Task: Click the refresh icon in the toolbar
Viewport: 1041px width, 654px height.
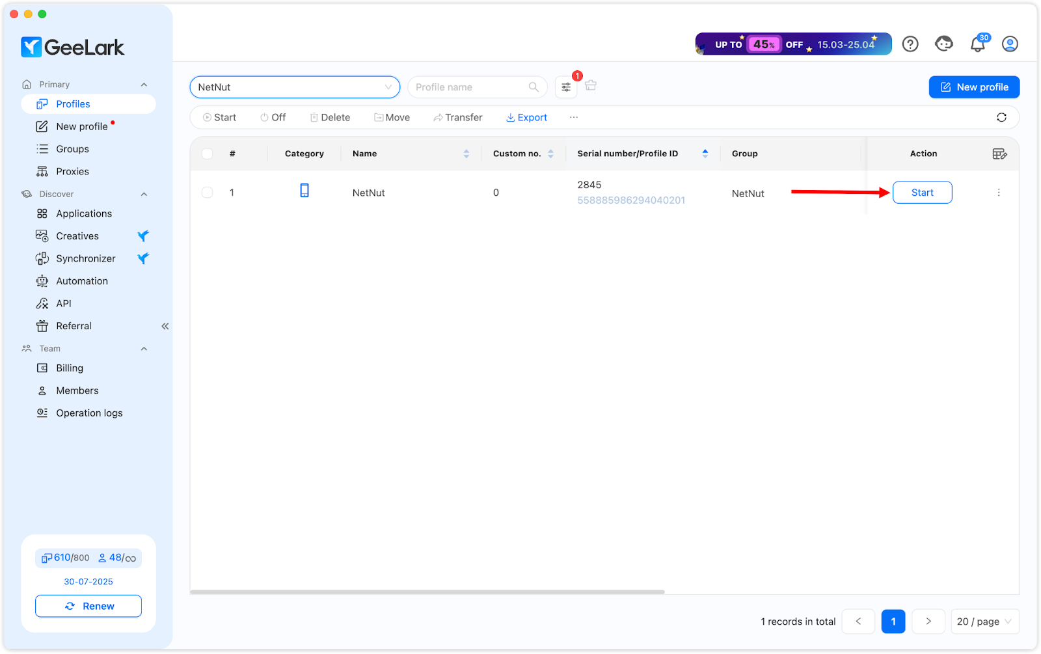Action: tap(1001, 117)
